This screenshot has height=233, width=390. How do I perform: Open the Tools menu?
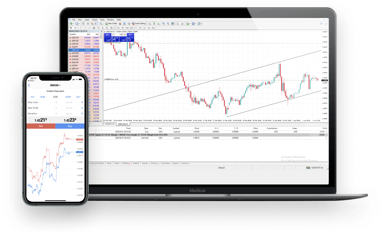tap(102, 20)
